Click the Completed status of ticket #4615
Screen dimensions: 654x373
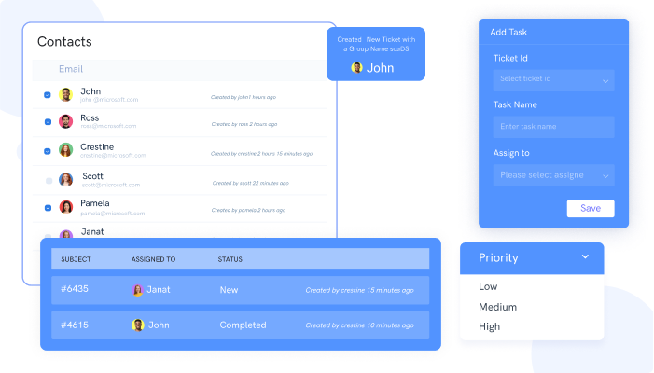click(x=243, y=325)
